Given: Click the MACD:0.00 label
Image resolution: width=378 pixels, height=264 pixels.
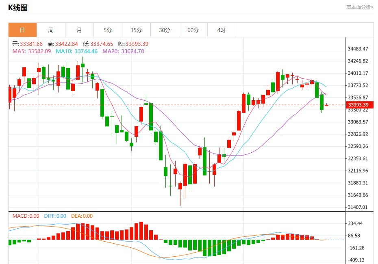Looking at the screenshot, I should (26, 216).
